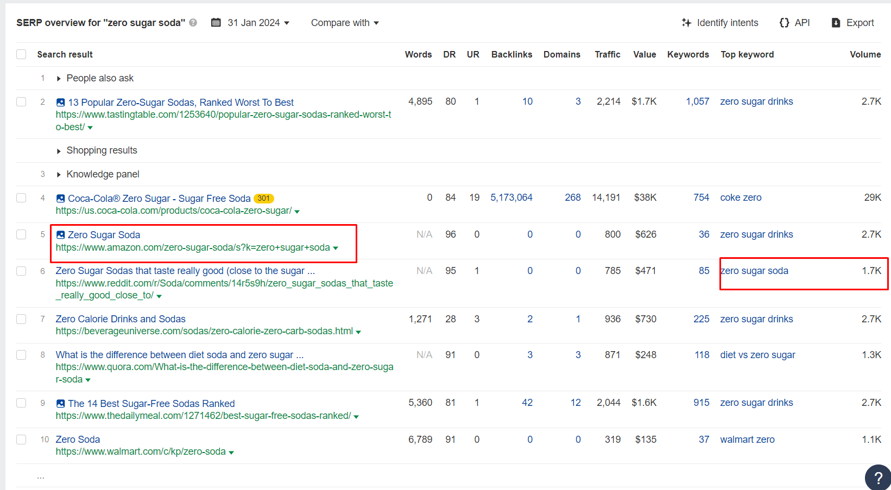
Task: Check the box for tastingtable.com result row
Action: tap(21, 102)
